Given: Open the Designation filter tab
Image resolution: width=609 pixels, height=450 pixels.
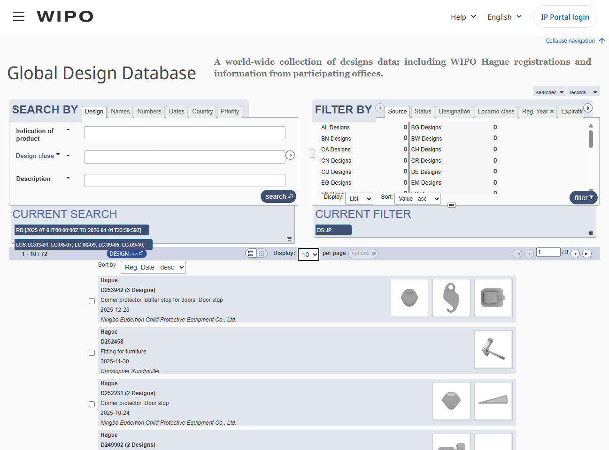Looking at the screenshot, I should point(455,112).
